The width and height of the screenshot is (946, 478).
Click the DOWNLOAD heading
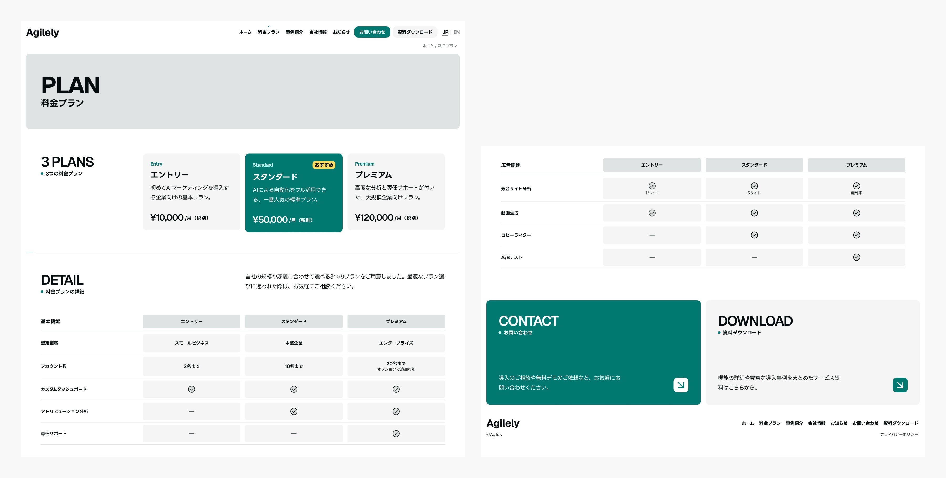tap(755, 321)
